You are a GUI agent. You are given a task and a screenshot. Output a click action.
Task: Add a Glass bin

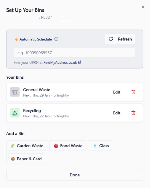[101, 146]
